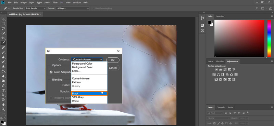Open the Normal blend mode dropdown in Layers
The image size is (274, 126).
click(219, 118)
